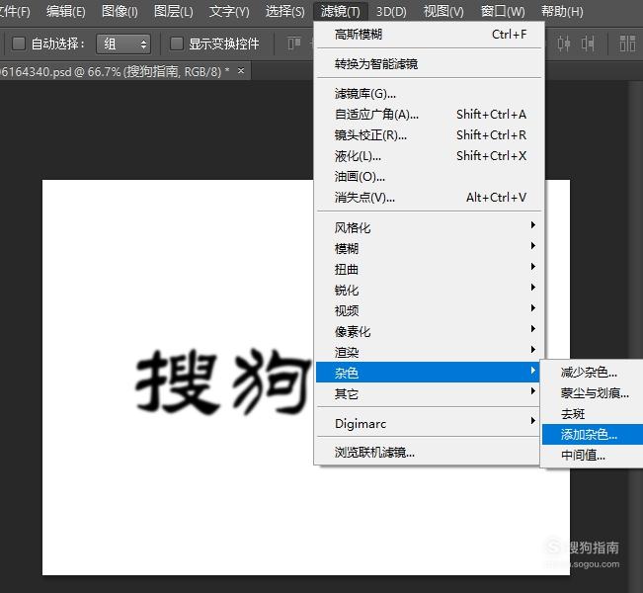Expand the 视频 submenu
Screen dimensions: 643x593
click(430, 310)
